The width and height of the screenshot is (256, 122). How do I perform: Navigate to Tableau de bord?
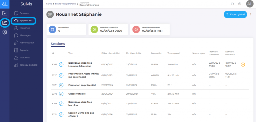(28, 65)
